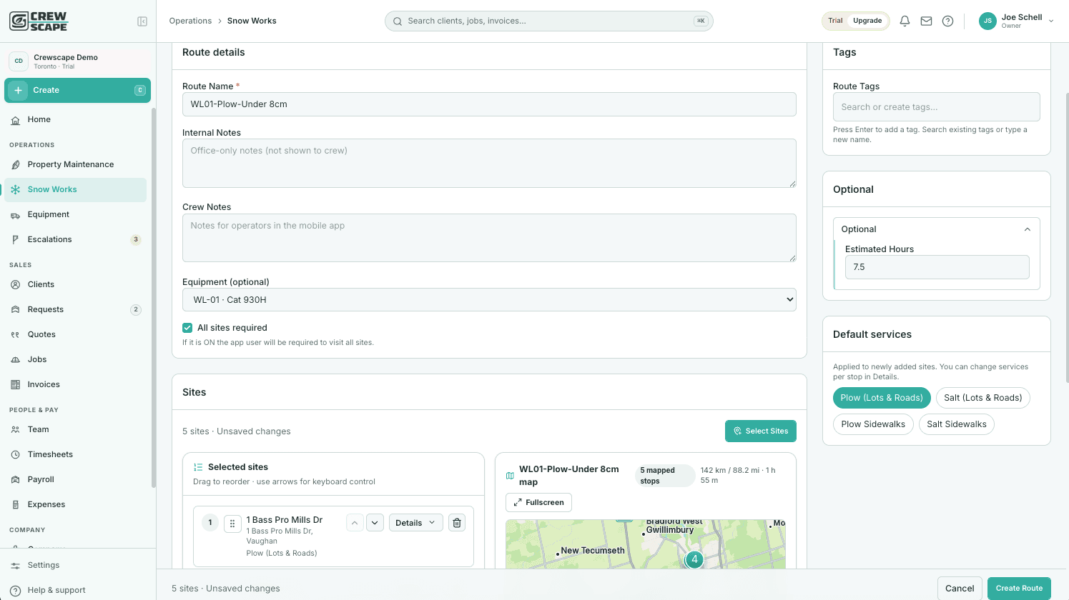Screen dimensions: 1069x600
Task: Toggle Salt (Lots & Roads) default service
Action: point(982,398)
